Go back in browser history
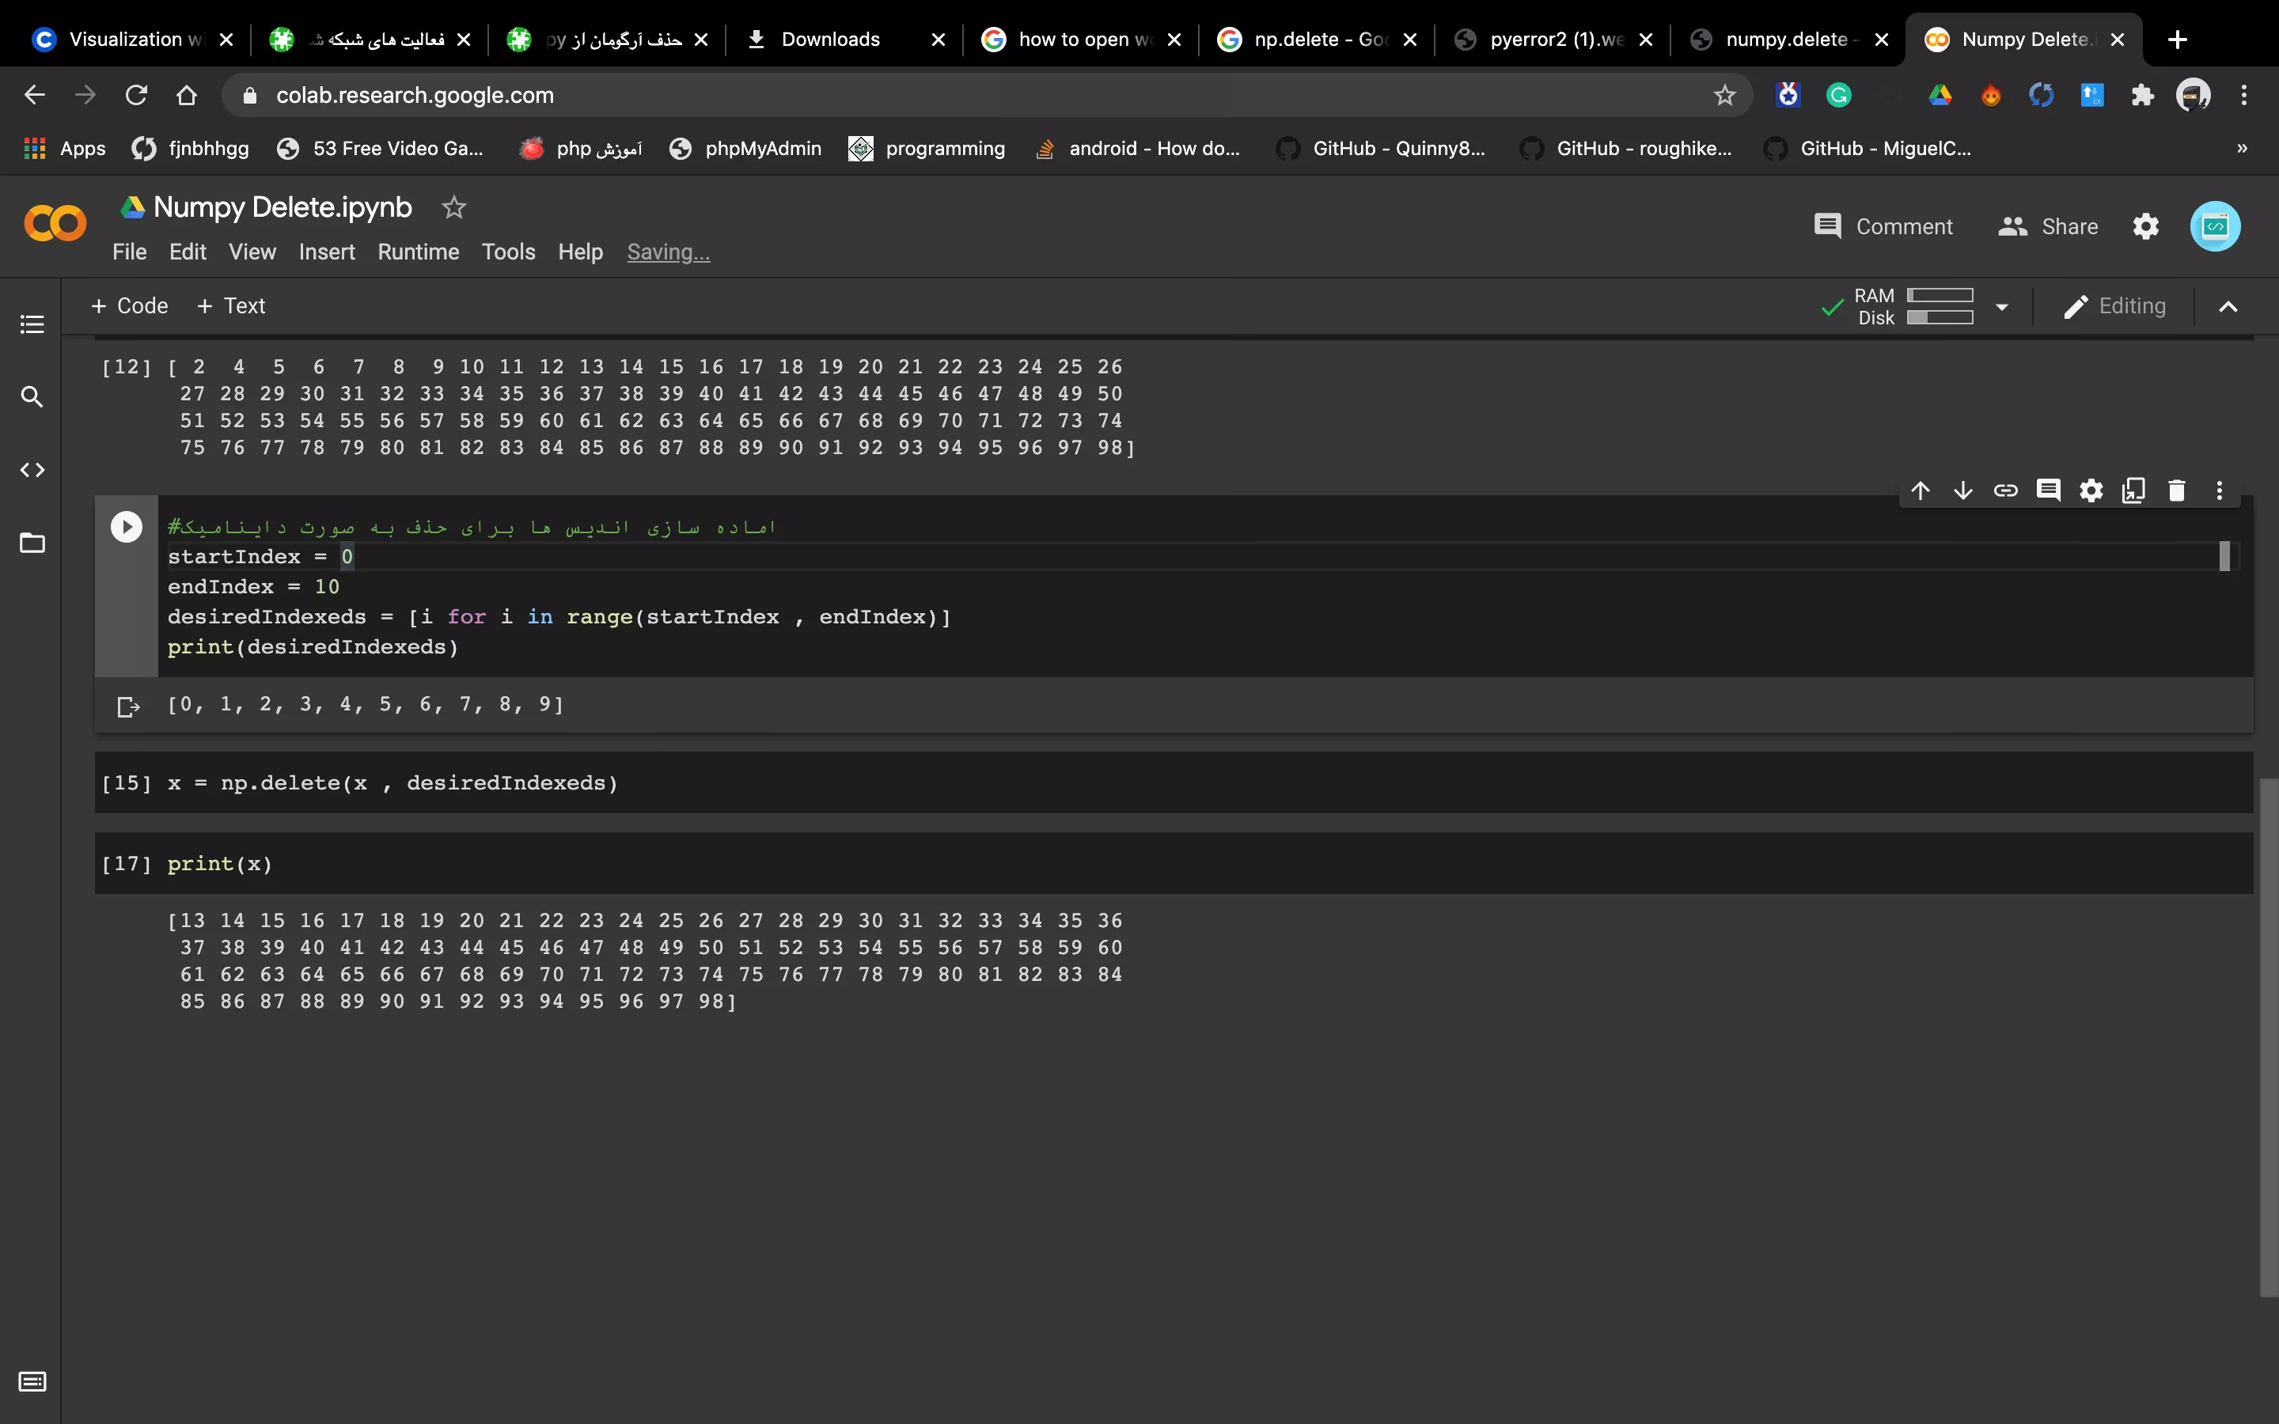The width and height of the screenshot is (2279, 1424). point(35,95)
